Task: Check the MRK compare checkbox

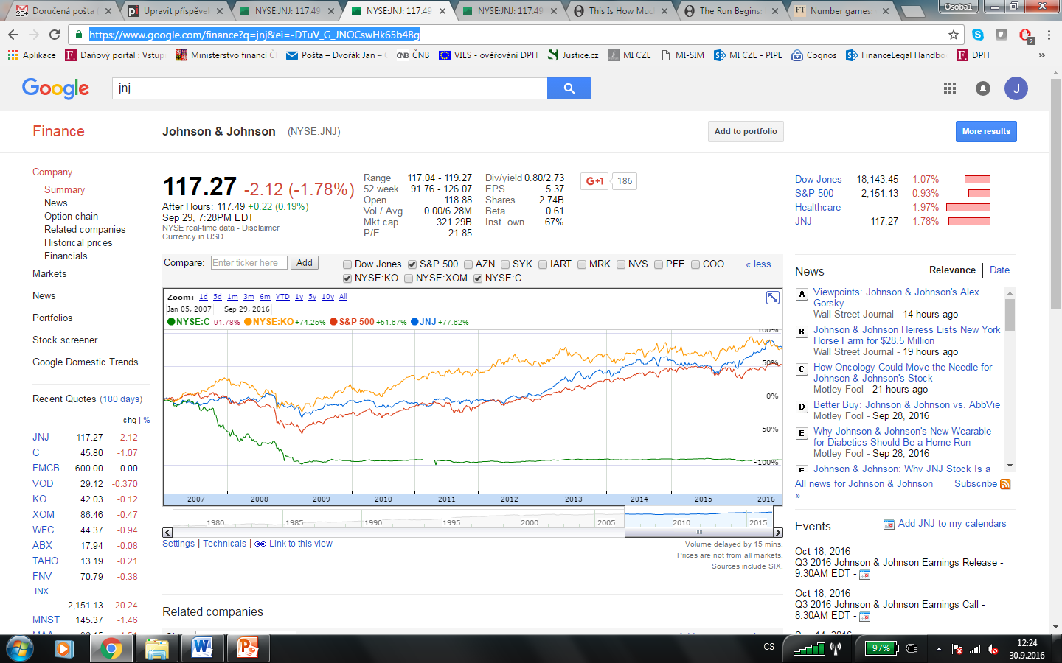Action: 582,264
